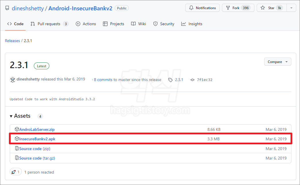This screenshot has width=300, height=185.
Task: Click package icon beside InsecureBankv2.apk
Action: 17,139
